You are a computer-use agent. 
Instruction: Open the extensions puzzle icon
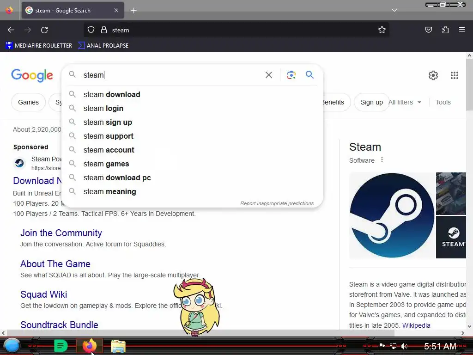point(445,30)
